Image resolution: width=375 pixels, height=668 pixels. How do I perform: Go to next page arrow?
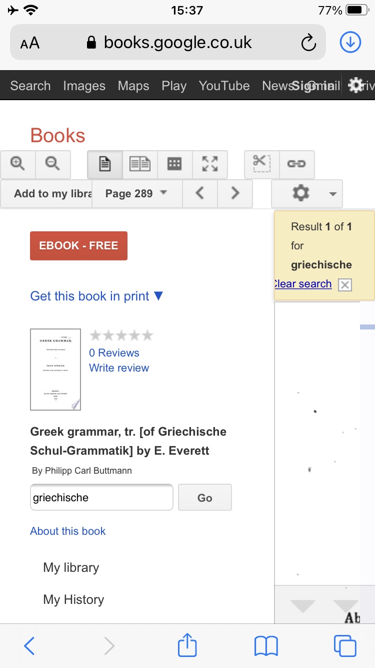pyautogui.click(x=235, y=193)
